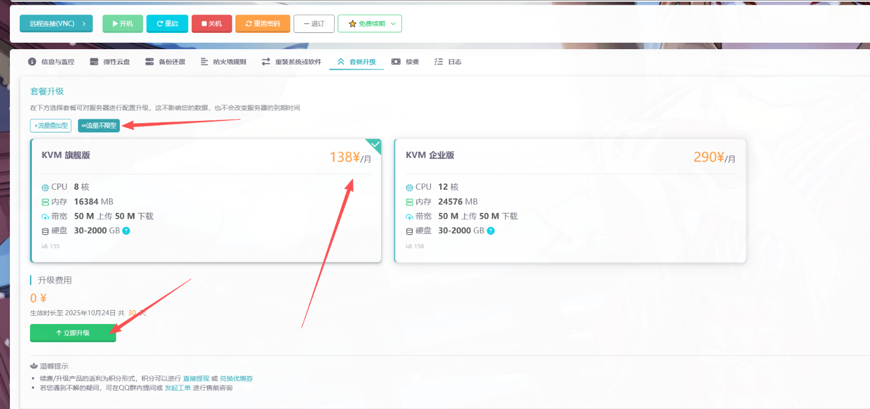
Task: Choose the KVM 企业版 plan card
Action: coord(570,200)
